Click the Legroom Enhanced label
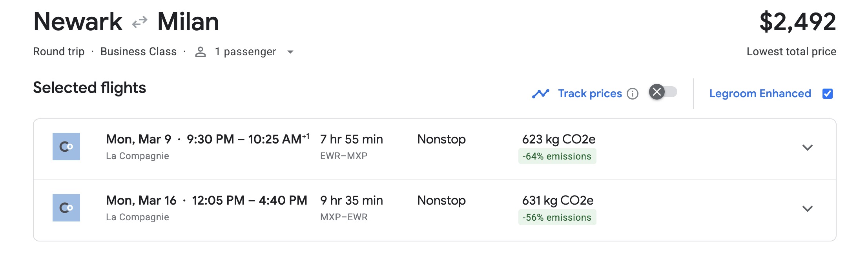Image resolution: width=868 pixels, height=254 pixels. (760, 93)
